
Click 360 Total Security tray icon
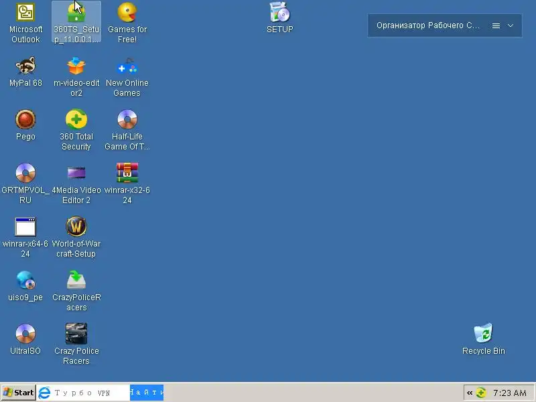tap(481, 393)
